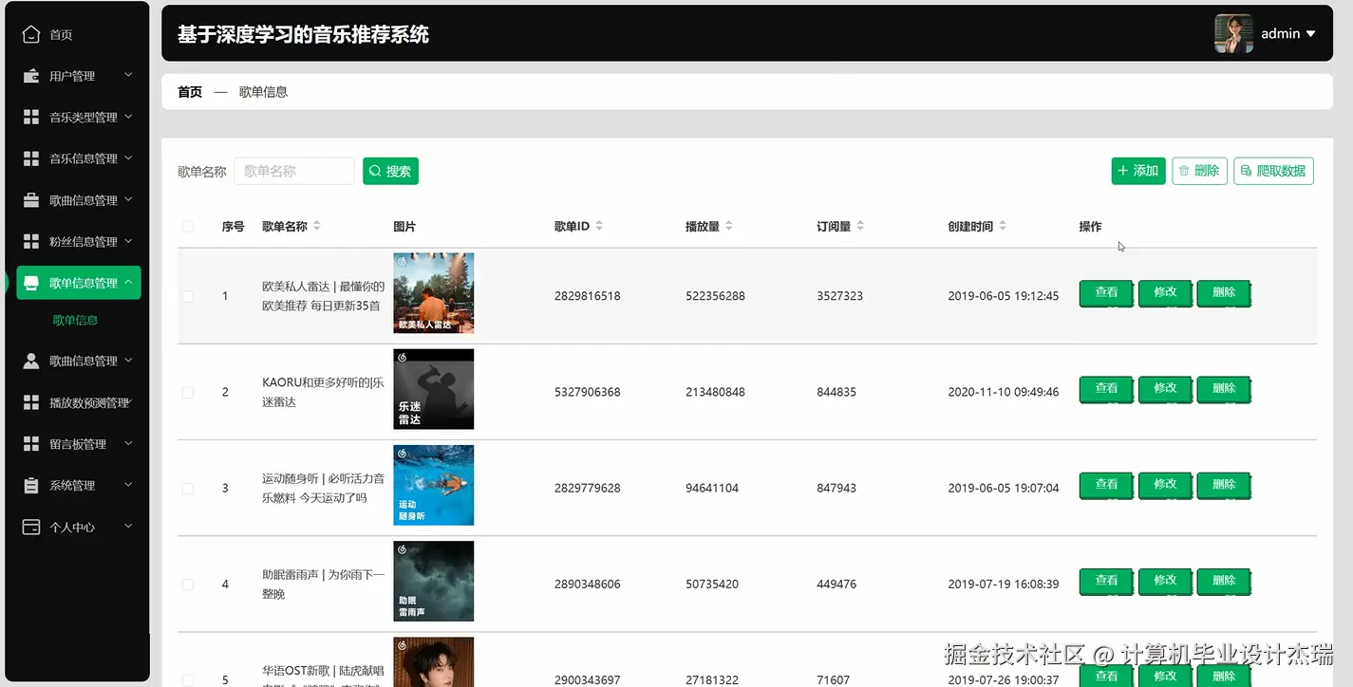
Task: Click the 歌单ID value 2829816518
Action: pos(588,296)
